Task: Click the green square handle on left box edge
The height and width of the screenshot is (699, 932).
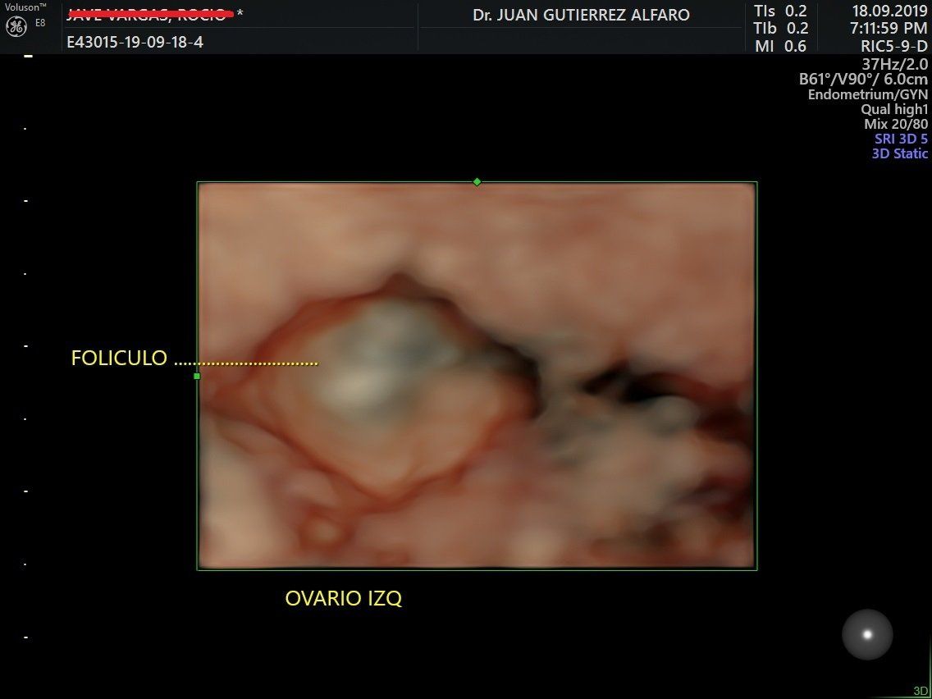Action: tap(197, 376)
